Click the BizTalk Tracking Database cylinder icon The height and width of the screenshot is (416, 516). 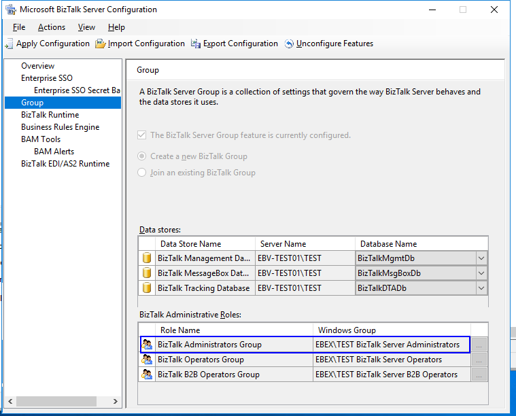coord(147,288)
